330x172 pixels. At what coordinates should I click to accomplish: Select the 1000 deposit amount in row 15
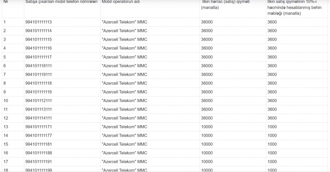[272, 144]
